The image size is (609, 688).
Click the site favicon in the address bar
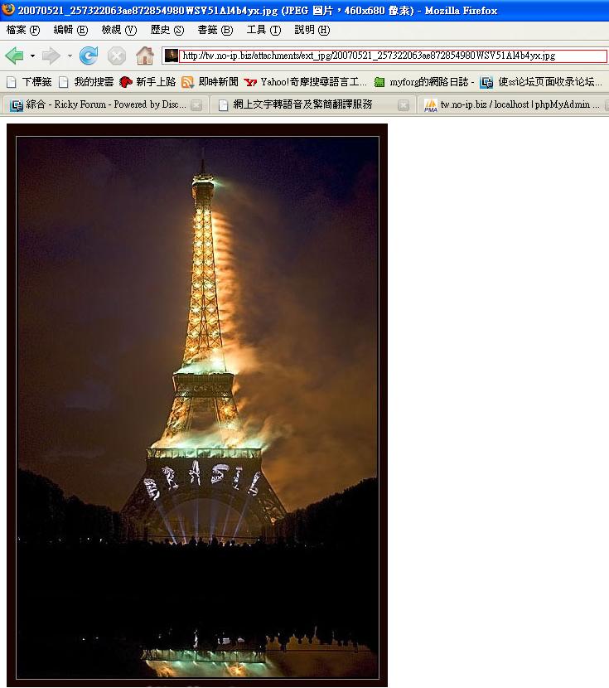pos(171,56)
